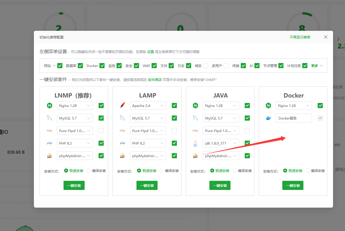Open Nginx 1.28 dropdown in LNMP card
345x231 pixels.
[x=75, y=106]
